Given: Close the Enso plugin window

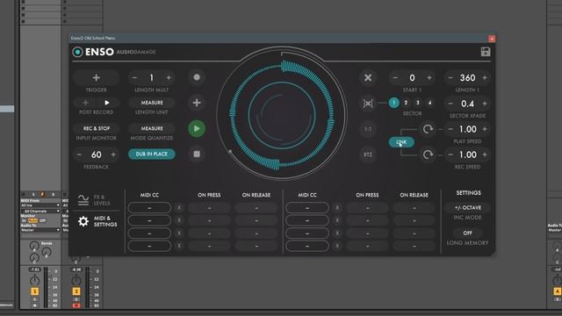Looking at the screenshot, I should (492, 39).
